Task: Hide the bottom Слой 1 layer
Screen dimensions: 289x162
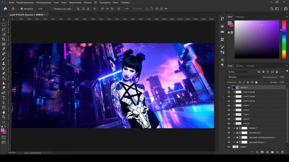Action: (229, 147)
